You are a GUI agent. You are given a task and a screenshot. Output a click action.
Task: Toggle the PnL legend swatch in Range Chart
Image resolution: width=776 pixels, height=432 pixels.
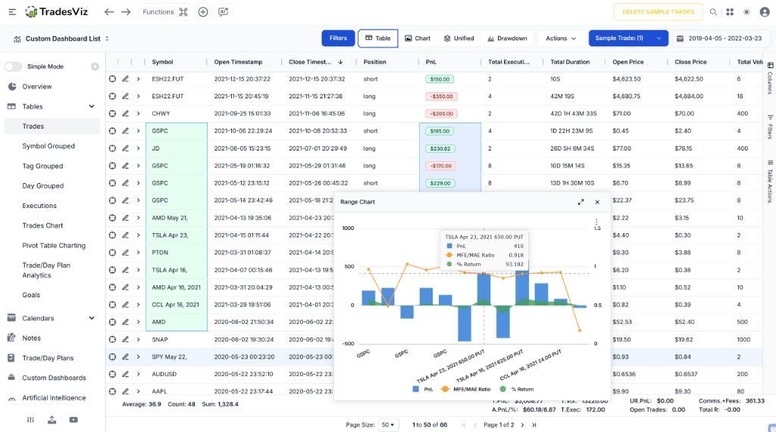point(416,389)
